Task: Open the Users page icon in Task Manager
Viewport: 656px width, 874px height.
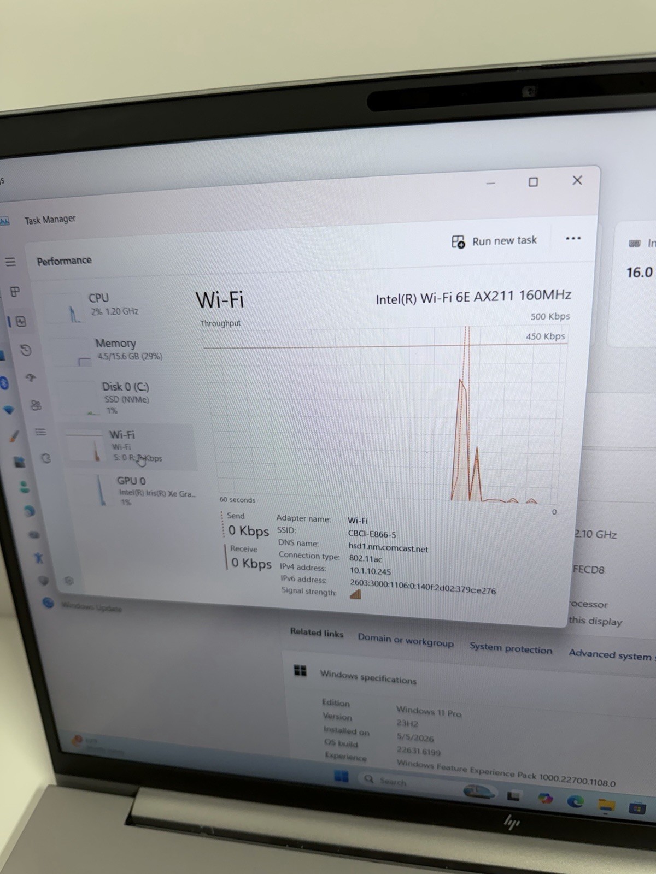Action: pos(36,405)
